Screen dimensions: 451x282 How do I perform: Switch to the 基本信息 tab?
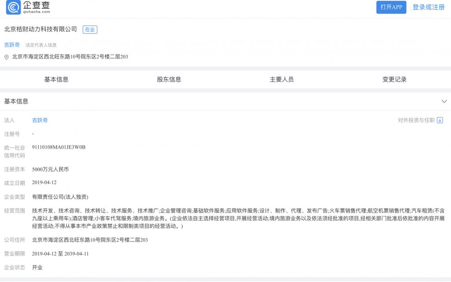[x=56, y=80]
